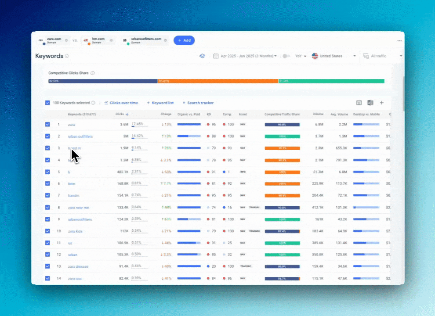Screen dimensions: 435x316
Task: Click the Organic vs. Paid bar for urban outfitters
Action: point(189,136)
